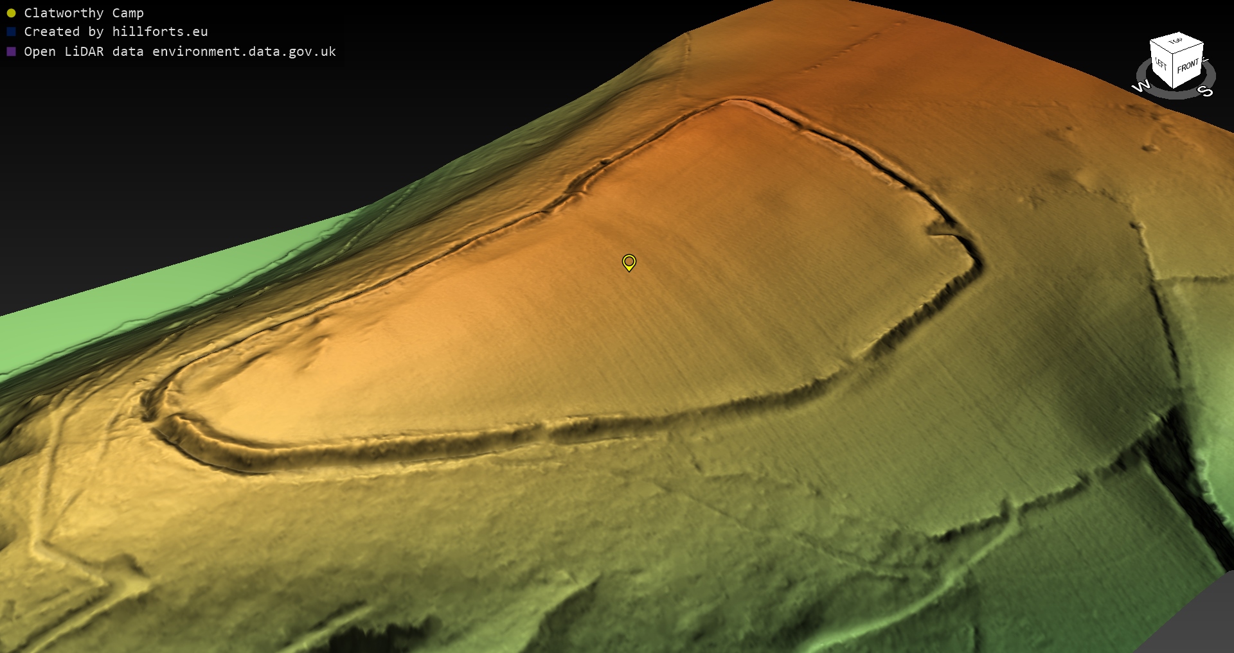Click the TOP face of the view cube

[1176, 44]
